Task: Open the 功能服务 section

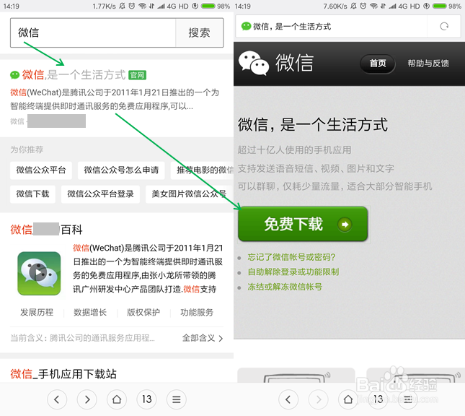Action: point(197,312)
